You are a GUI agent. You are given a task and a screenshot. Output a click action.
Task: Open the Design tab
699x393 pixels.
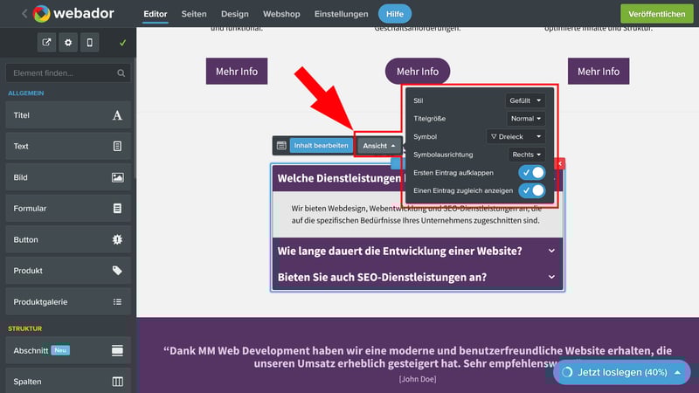pyautogui.click(x=234, y=14)
